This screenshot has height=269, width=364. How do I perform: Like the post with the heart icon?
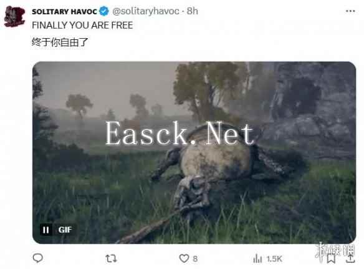(184, 258)
